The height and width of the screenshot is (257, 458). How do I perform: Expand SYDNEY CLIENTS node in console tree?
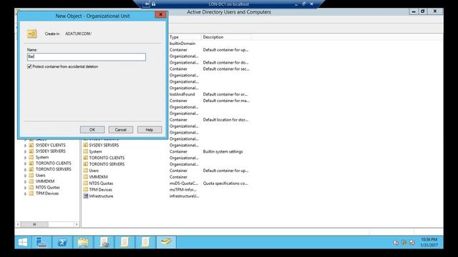pos(25,145)
